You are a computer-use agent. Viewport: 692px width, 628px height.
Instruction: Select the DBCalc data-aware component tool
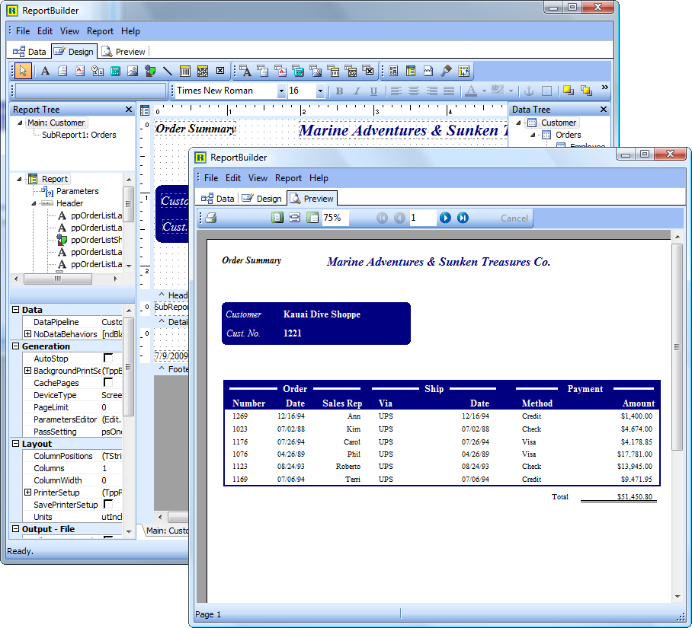(x=298, y=71)
